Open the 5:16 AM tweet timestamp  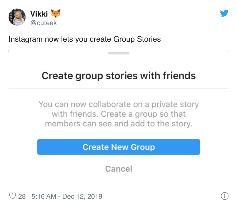(x=44, y=197)
